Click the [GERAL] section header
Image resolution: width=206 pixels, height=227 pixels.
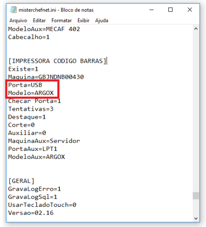click(21, 181)
